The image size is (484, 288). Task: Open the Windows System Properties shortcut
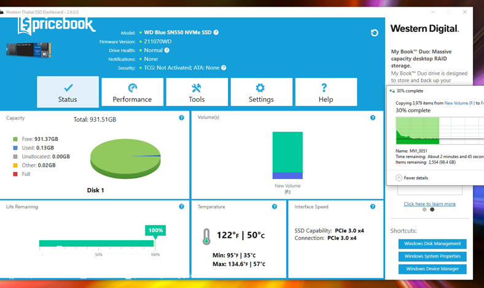click(432, 256)
